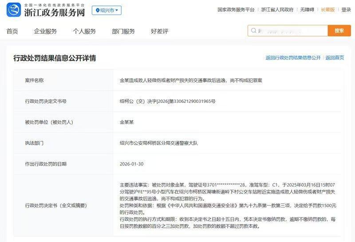Click the 行政处罚决定文书号 label
Image resolution: width=355 pixels, height=242 pixels.
pyautogui.click(x=46, y=101)
